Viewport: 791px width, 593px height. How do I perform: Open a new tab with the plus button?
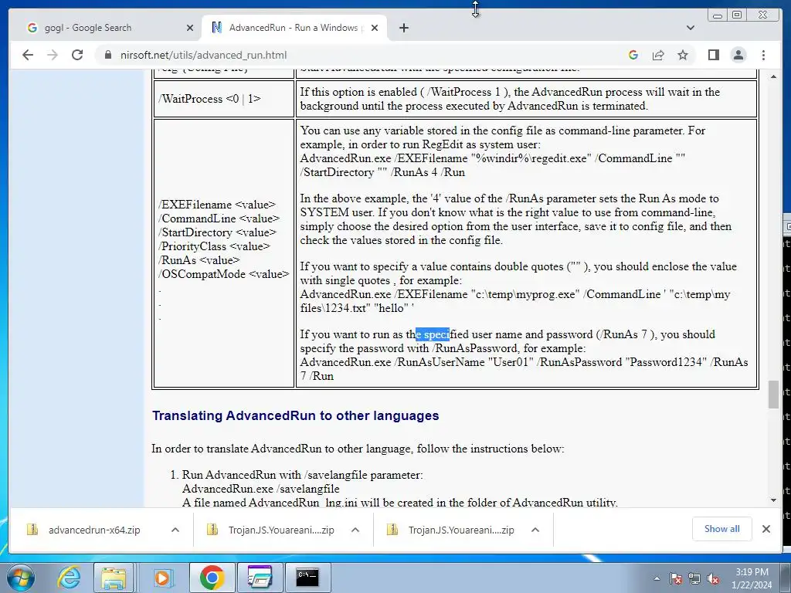click(403, 28)
